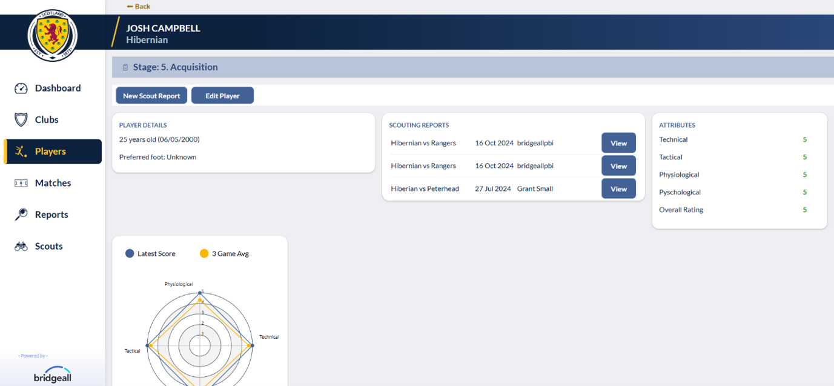Image resolution: width=834 pixels, height=386 pixels.
Task: Follow the Back link at top
Action: pyautogui.click(x=139, y=7)
